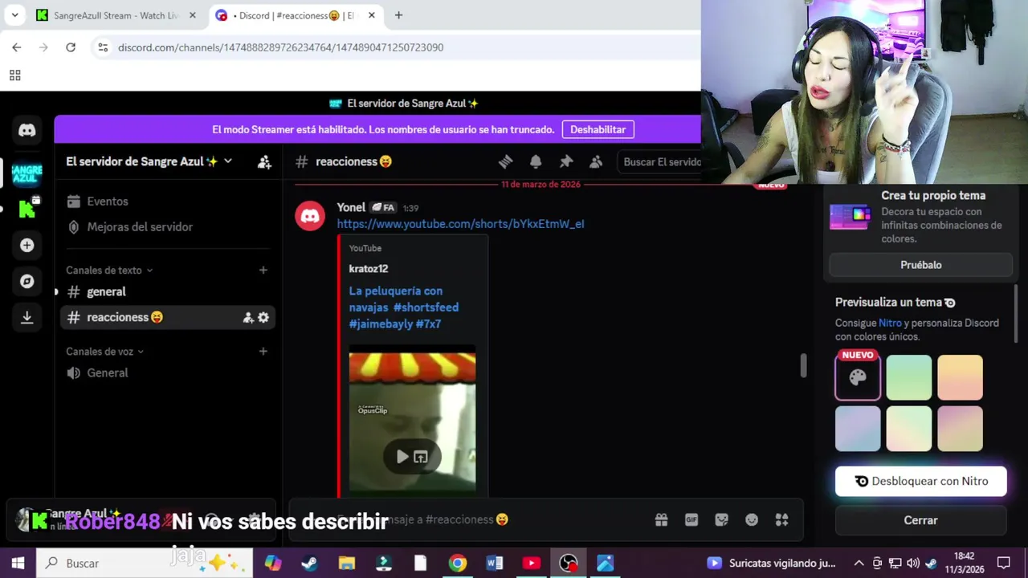The height and width of the screenshot is (578, 1028).
Task: Open Windows Start menu
Action: point(18,563)
